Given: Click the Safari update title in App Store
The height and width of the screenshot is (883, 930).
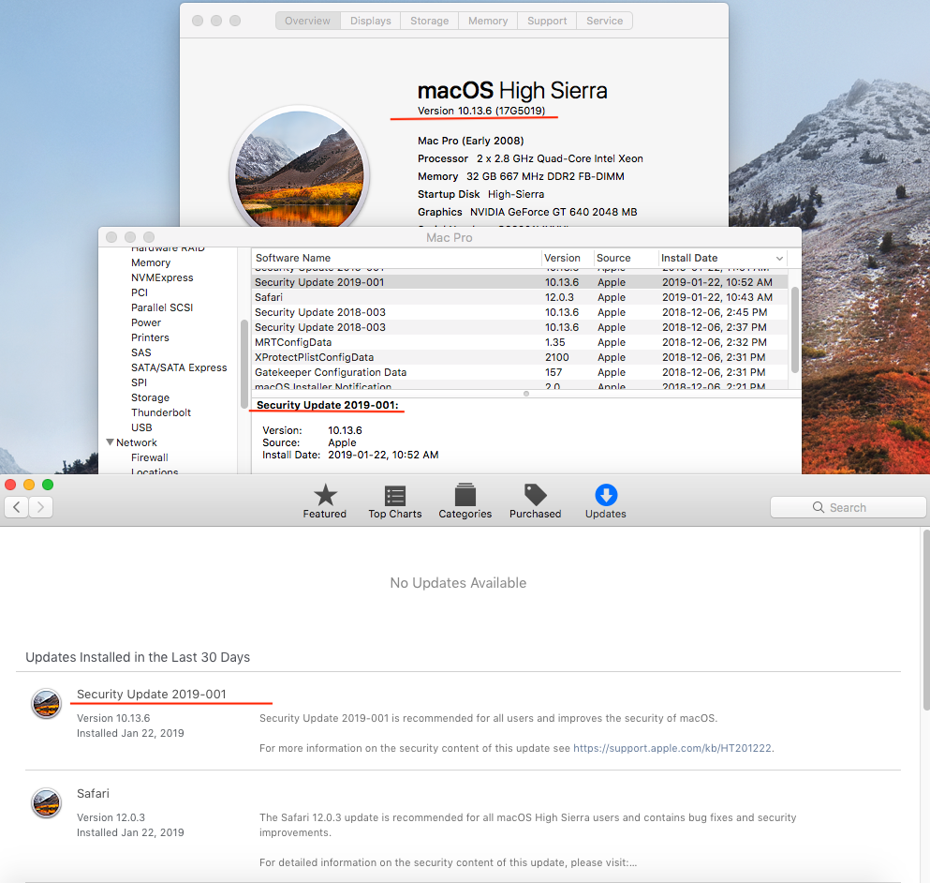Looking at the screenshot, I should coord(93,793).
